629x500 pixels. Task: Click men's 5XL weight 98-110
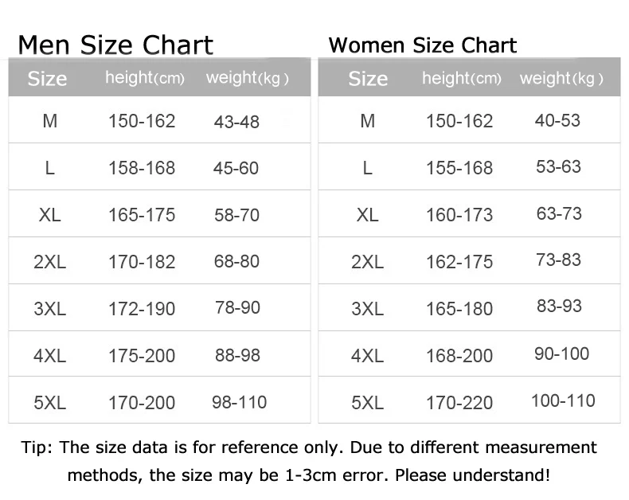pyautogui.click(x=239, y=402)
